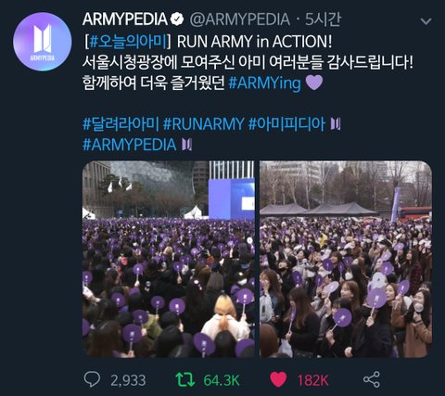The image size is (445, 396).
Task: Click the 182K likes count
Action: [x=312, y=380]
